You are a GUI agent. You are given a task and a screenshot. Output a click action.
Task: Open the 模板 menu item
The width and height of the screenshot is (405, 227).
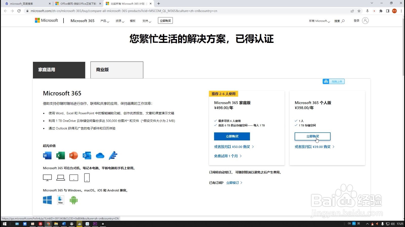point(133,21)
